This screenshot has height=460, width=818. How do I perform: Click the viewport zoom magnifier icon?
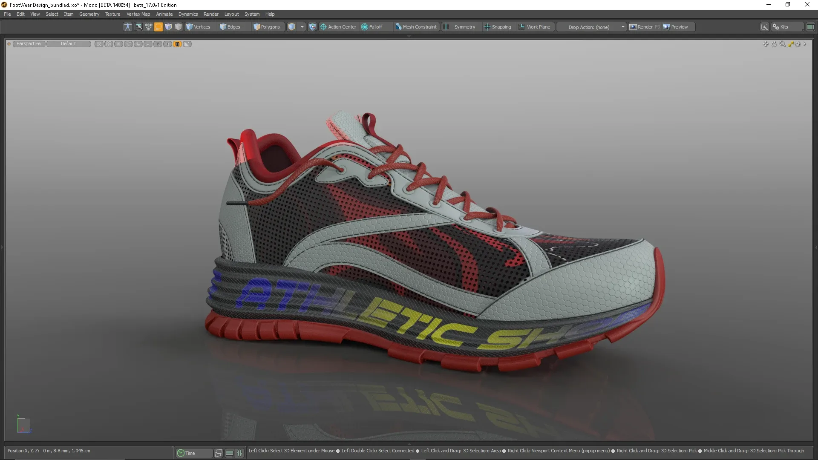point(783,44)
